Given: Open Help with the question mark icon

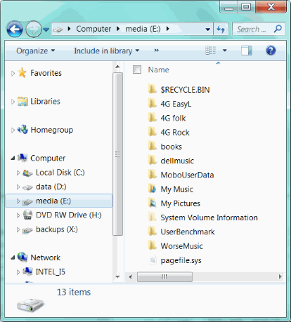Looking at the screenshot, I should pos(271,51).
